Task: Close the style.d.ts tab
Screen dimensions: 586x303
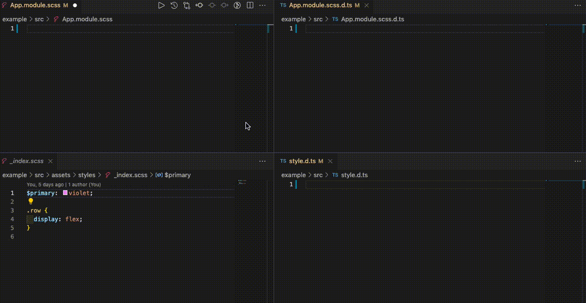Action: click(330, 161)
